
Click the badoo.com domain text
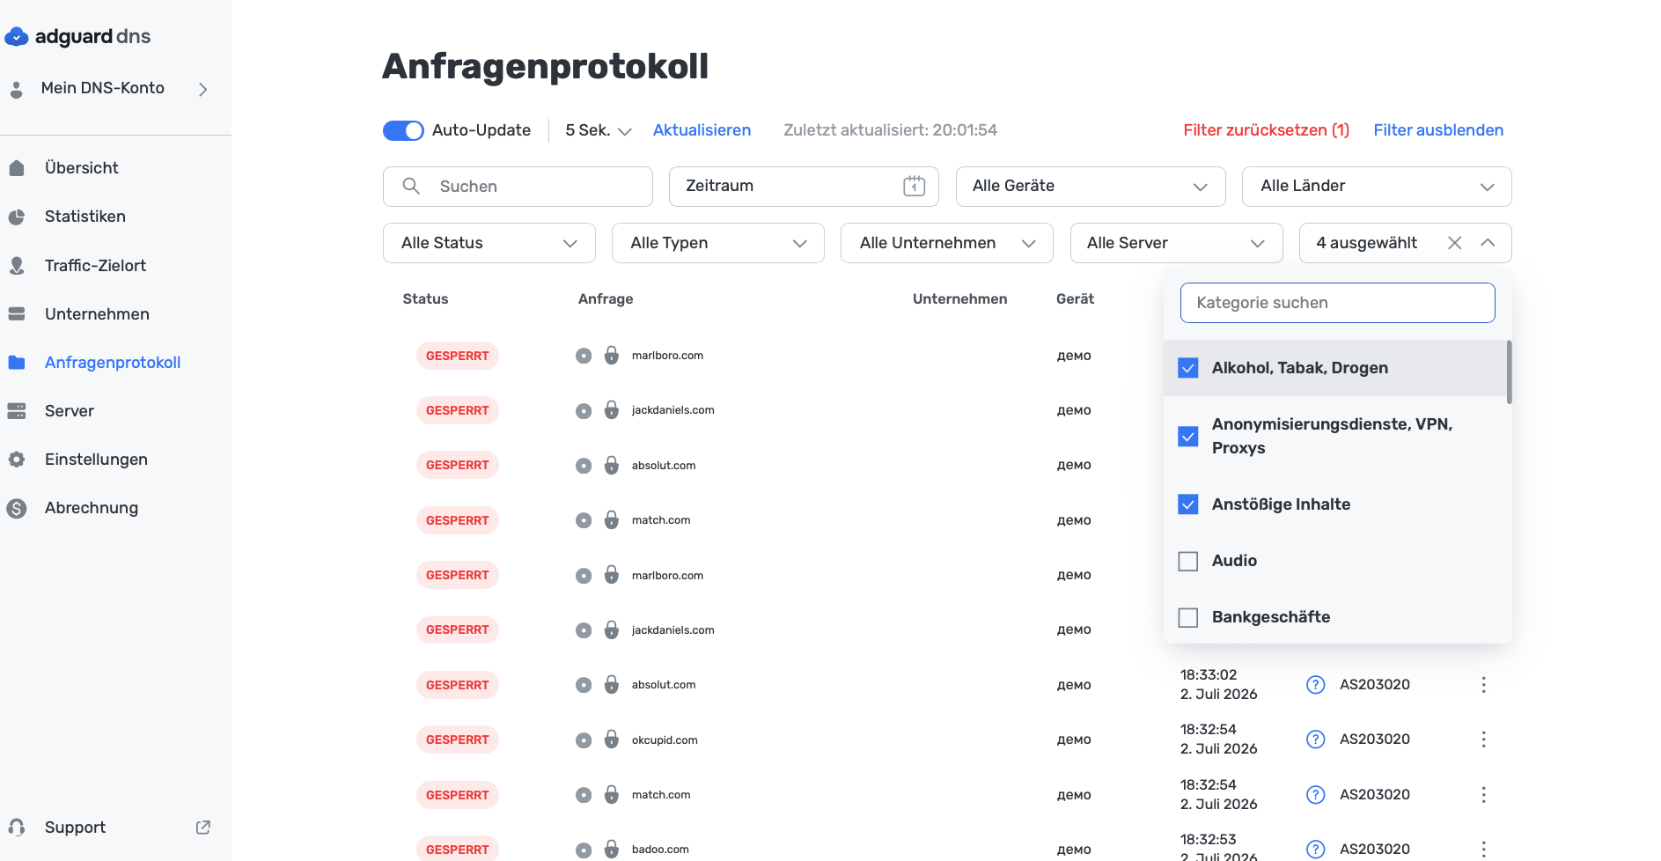pyautogui.click(x=660, y=849)
